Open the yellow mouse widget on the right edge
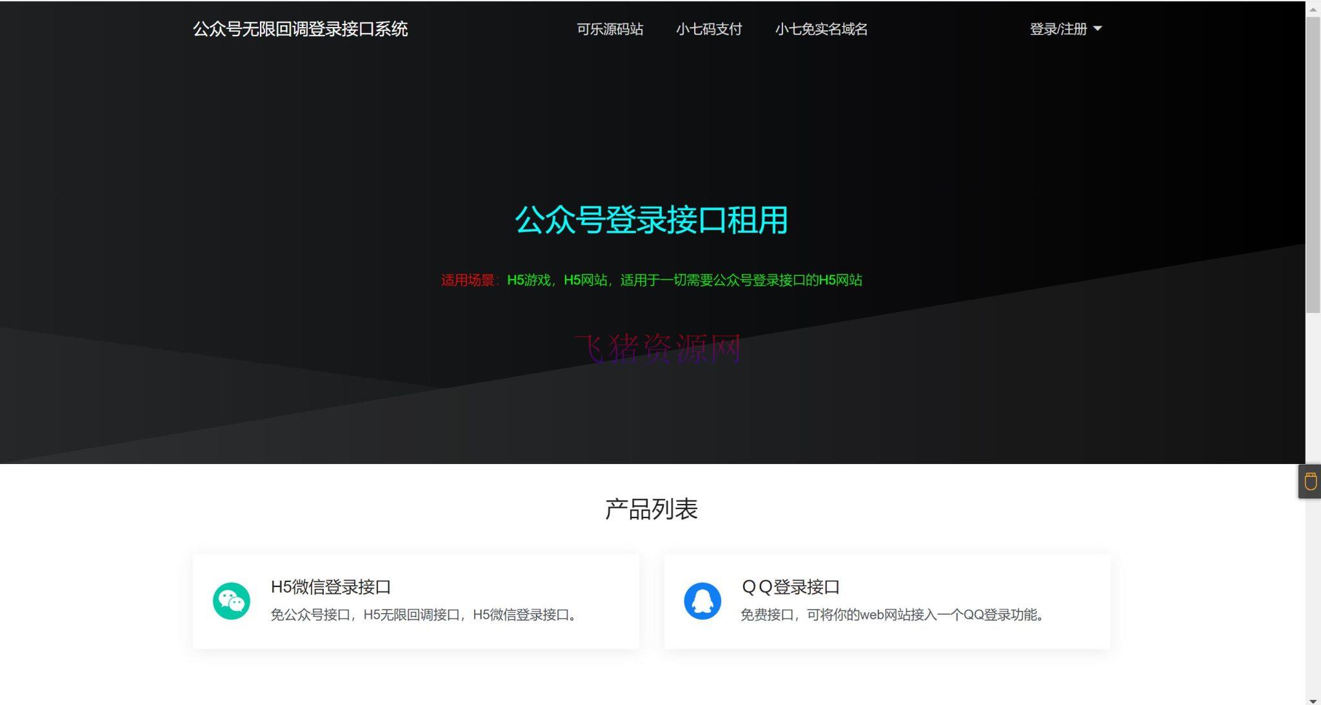 click(x=1310, y=481)
